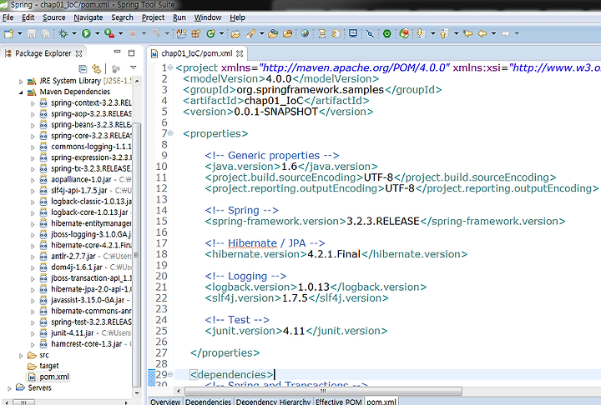Screen dimensions: 601x405
Task: Click the monitor console toolbar icon
Action: pyautogui.click(x=353, y=33)
